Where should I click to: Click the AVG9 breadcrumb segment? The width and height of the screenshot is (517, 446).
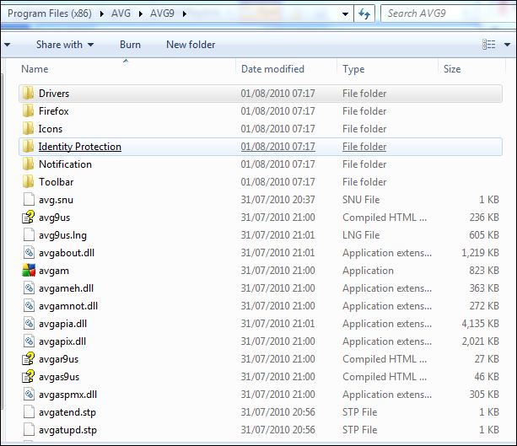pyautogui.click(x=162, y=13)
